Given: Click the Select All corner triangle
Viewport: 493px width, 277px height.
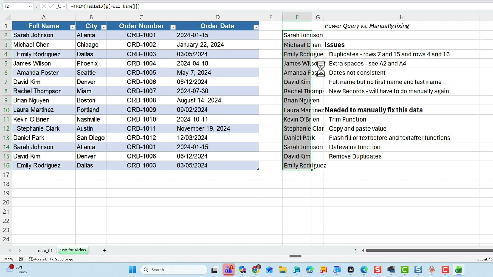Looking at the screenshot, I should [8, 17].
